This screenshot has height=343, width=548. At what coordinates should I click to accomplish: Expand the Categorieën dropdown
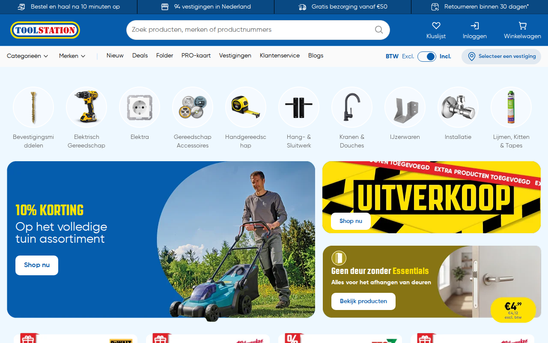click(x=27, y=56)
